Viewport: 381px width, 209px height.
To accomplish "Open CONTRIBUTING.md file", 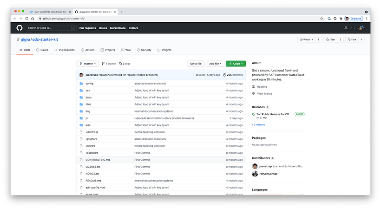I will (98, 160).
